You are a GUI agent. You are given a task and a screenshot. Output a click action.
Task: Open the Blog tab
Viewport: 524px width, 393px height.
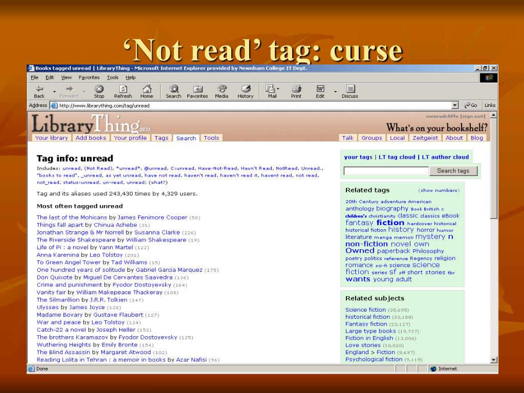477,138
